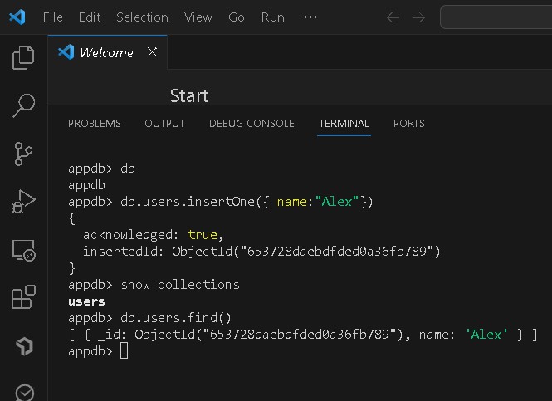Viewport: 552px width, 401px height.
Task: Open the Run and Debug view
Action: [23, 202]
